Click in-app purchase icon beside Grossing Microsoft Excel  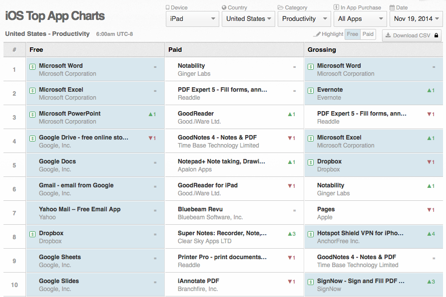pyautogui.click(x=311, y=139)
